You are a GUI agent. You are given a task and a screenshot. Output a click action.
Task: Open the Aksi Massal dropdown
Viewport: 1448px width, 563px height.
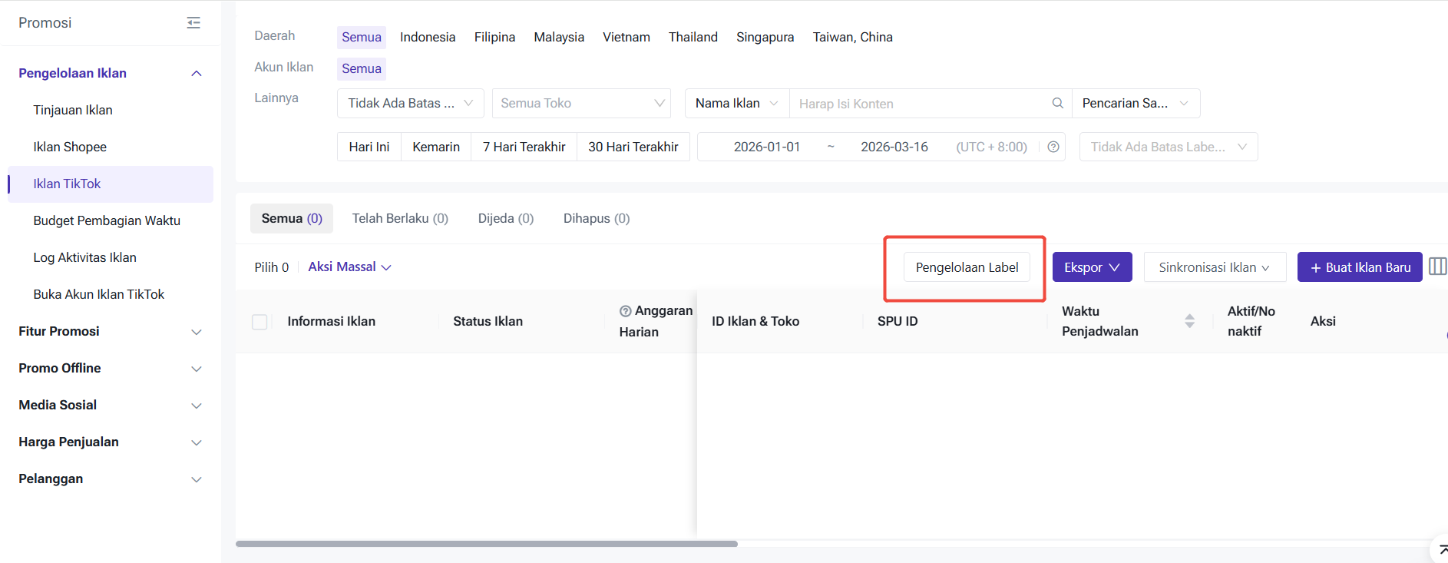(349, 267)
